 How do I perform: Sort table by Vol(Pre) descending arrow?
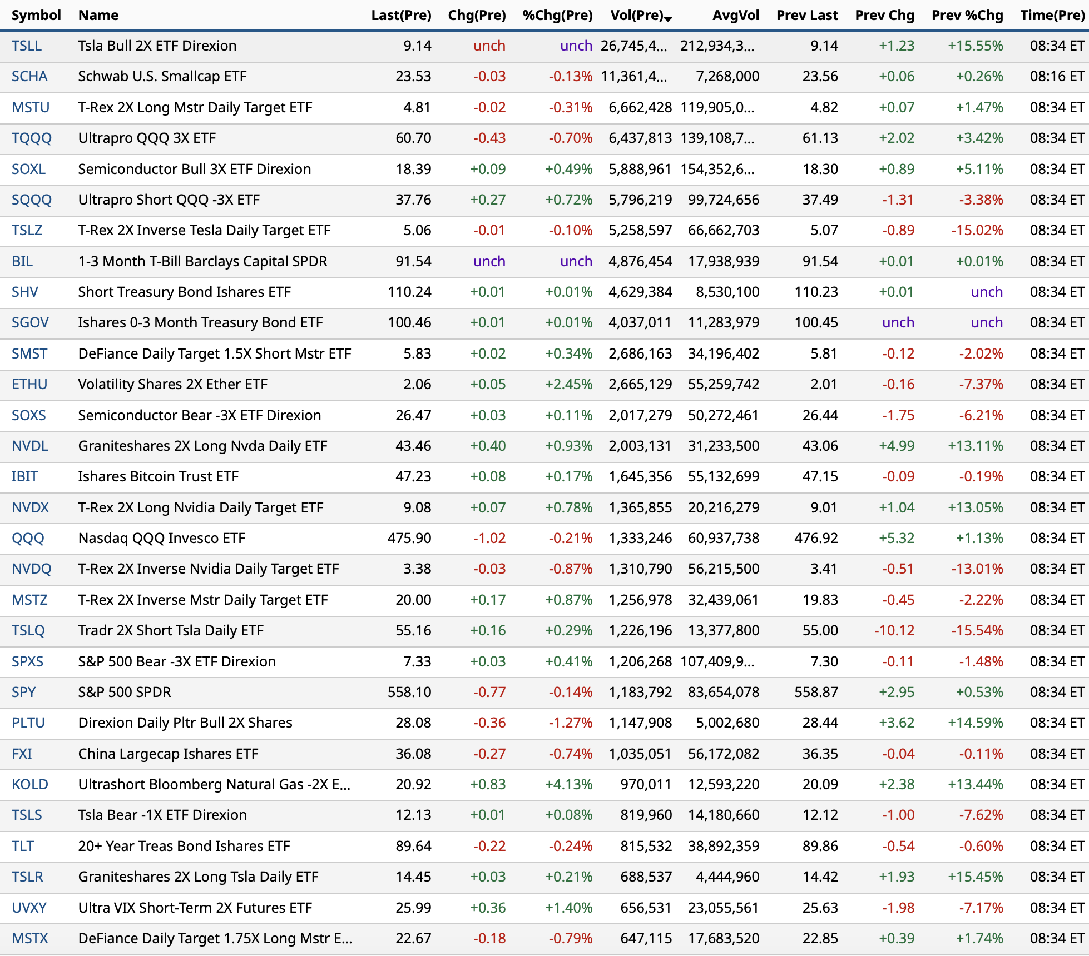tap(668, 19)
